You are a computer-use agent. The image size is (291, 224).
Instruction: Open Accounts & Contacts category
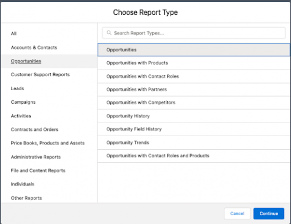coord(34,48)
